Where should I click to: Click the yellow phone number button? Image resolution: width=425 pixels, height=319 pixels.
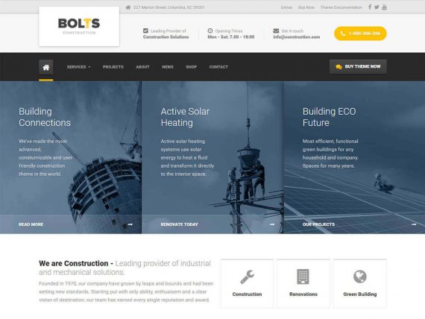click(x=360, y=34)
